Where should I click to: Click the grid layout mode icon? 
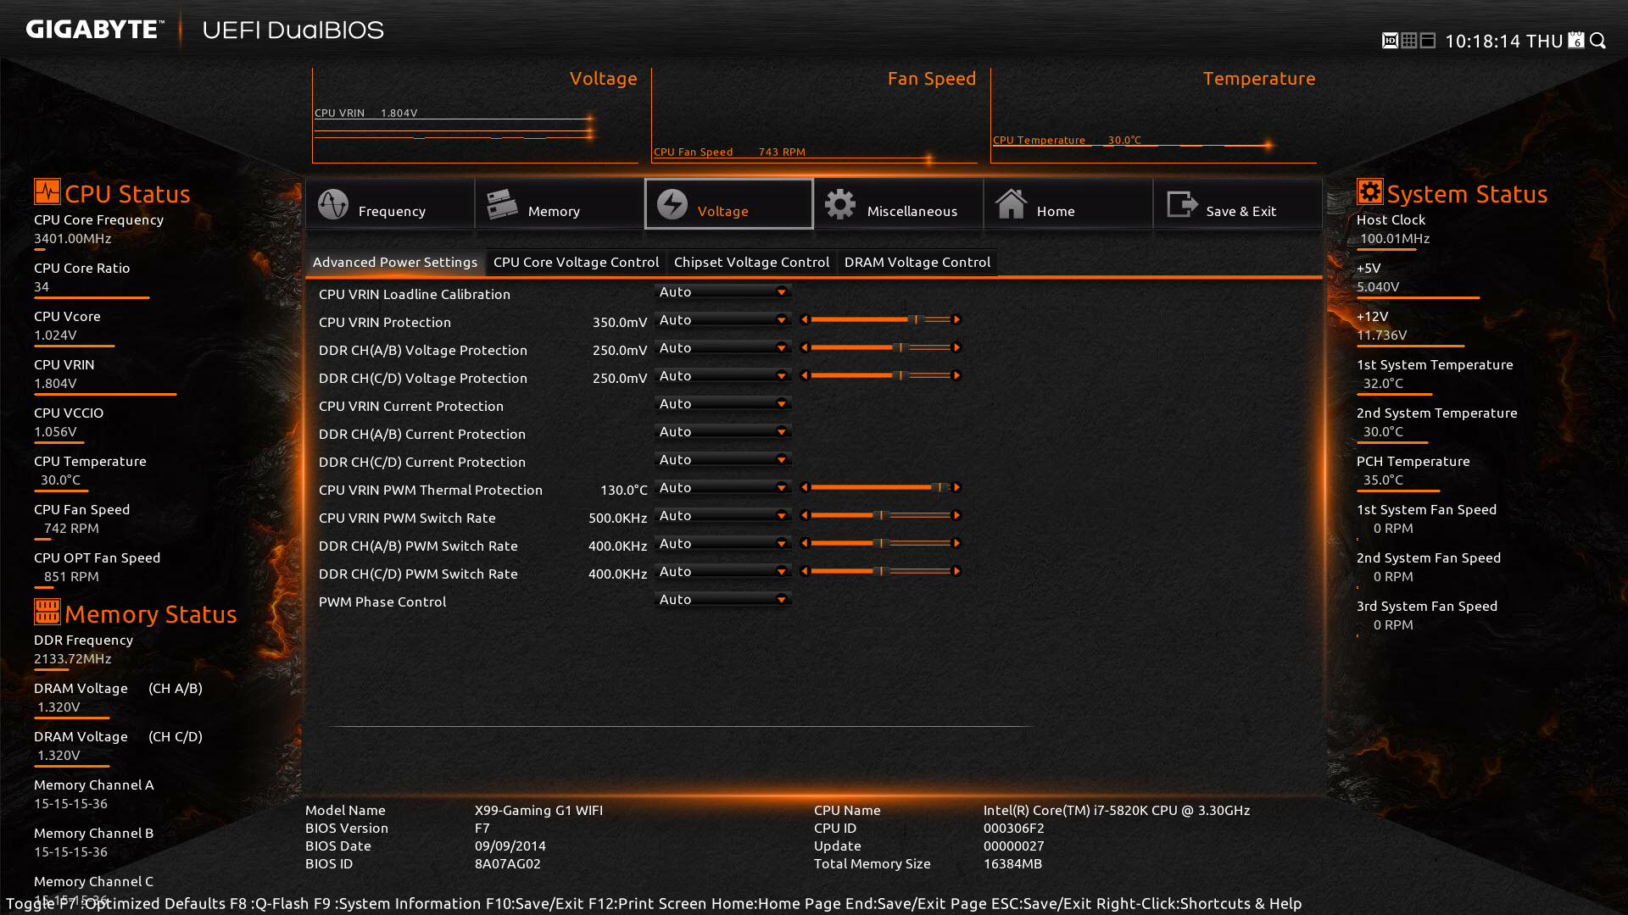click(x=1409, y=41)
